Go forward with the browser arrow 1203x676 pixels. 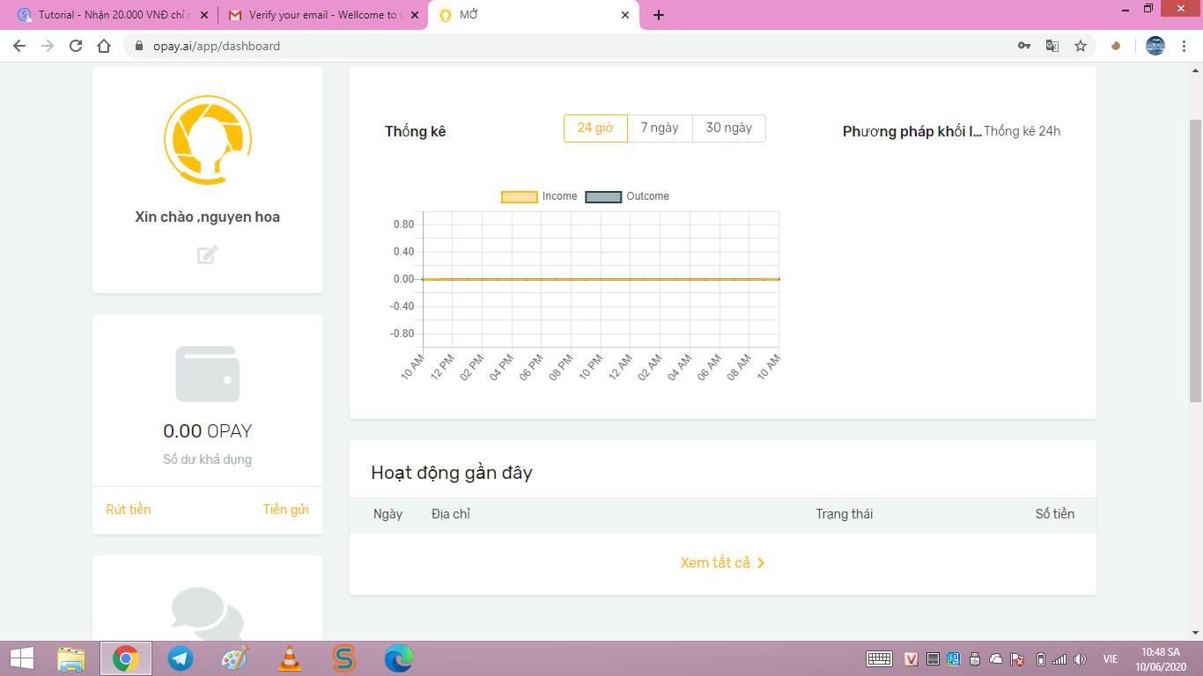[48, 46]
